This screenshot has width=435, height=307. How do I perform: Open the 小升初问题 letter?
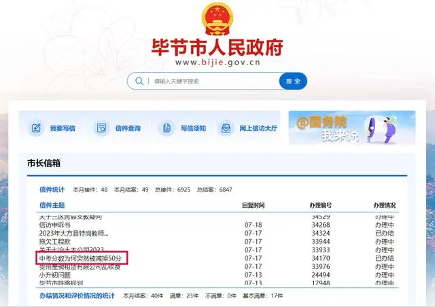pos(55,275)
